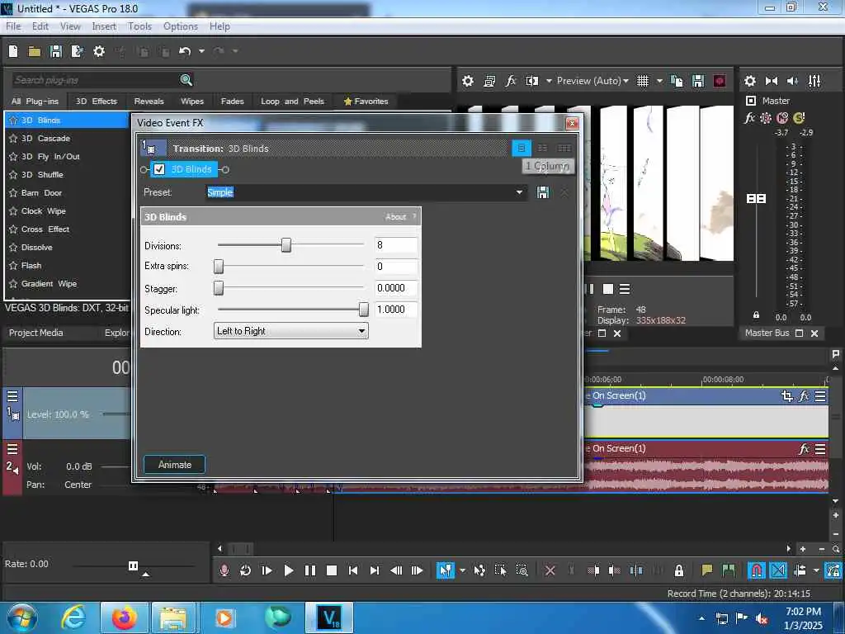Click the Divisions value field showing 8

(396, 245)
